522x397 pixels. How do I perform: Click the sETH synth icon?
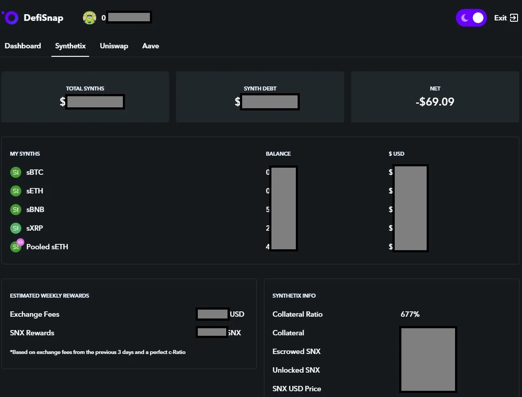click(x=16, y=191)
